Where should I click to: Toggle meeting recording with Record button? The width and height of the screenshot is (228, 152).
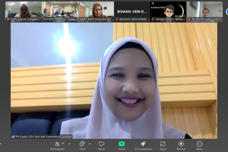click(x=181, y=146)
